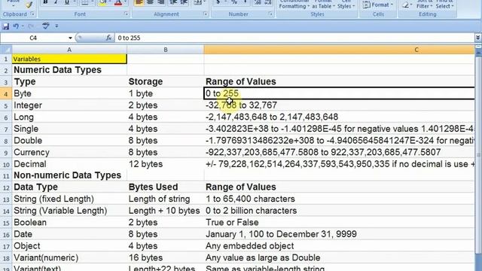482x271 pixels.
Task: Select the 'Currency' cell
Action: coord(69,152)
